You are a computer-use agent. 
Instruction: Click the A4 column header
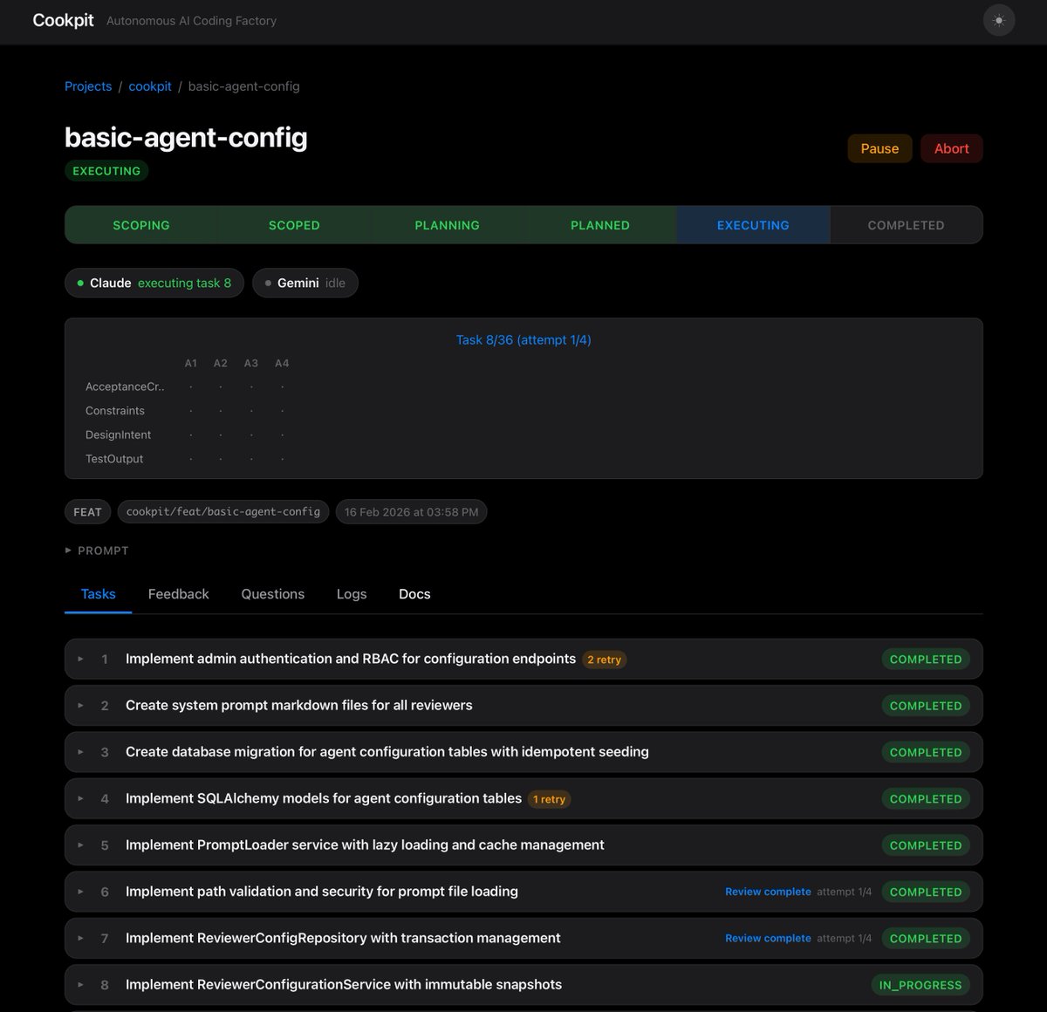282,363
